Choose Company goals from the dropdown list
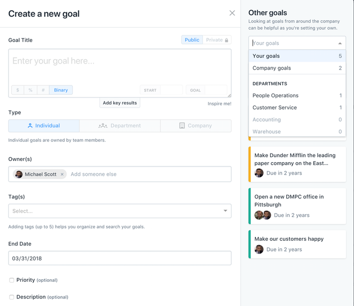354x306 pixels. point(272,68)
